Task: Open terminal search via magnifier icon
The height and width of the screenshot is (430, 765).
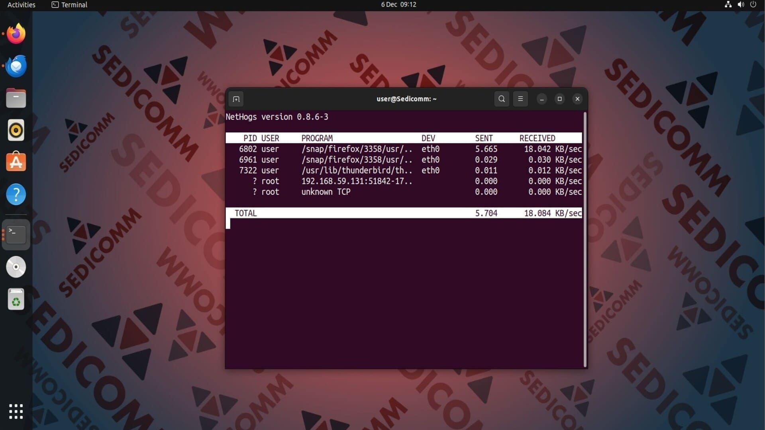Action: click(502, 99)
